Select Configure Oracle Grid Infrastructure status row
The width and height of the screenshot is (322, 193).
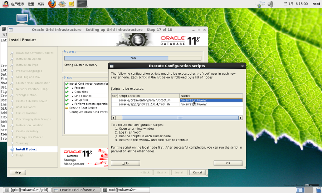click(x=86, y=112)
